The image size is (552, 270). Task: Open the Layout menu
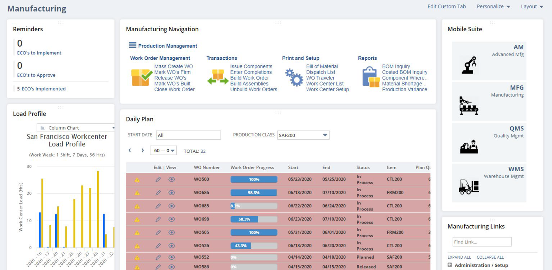(532, 7)
